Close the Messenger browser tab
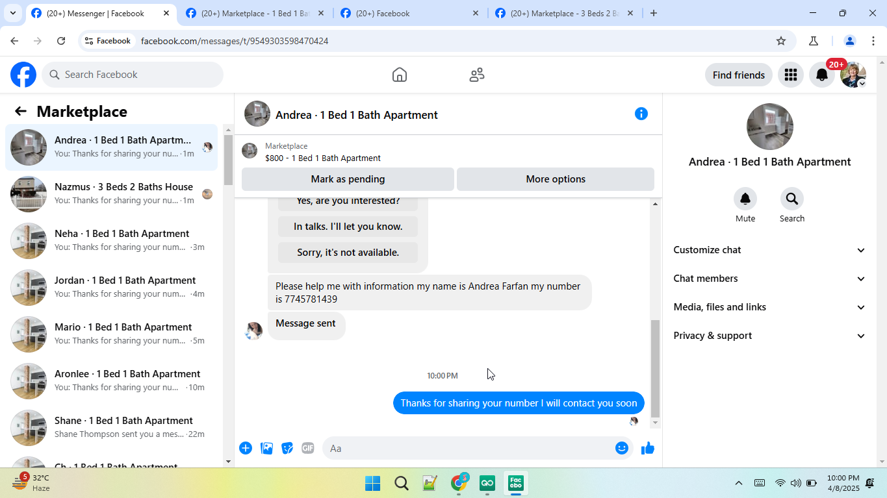 166,13
